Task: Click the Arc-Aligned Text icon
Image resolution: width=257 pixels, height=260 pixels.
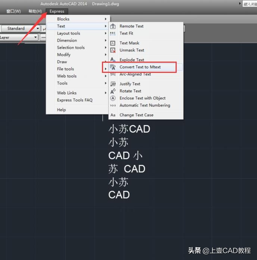Action: pyautogui.click(x=113, y=74)
